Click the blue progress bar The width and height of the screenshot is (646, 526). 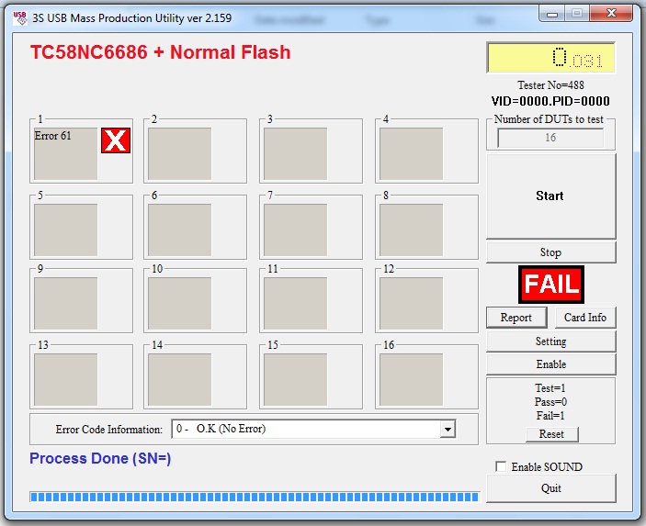pos(255,497)
